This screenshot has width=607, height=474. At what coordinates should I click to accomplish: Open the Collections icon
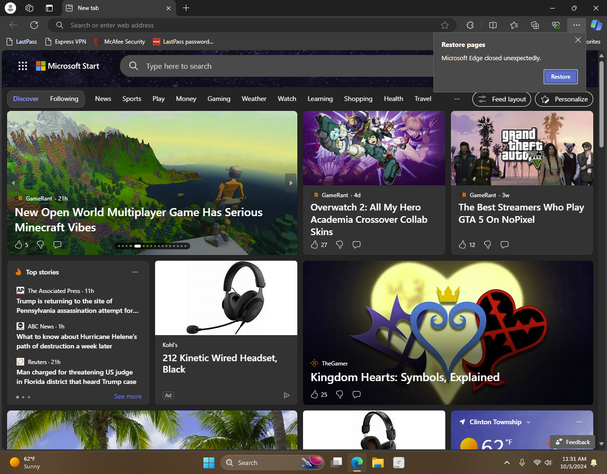pyautogui.click(x=535, y=25)
